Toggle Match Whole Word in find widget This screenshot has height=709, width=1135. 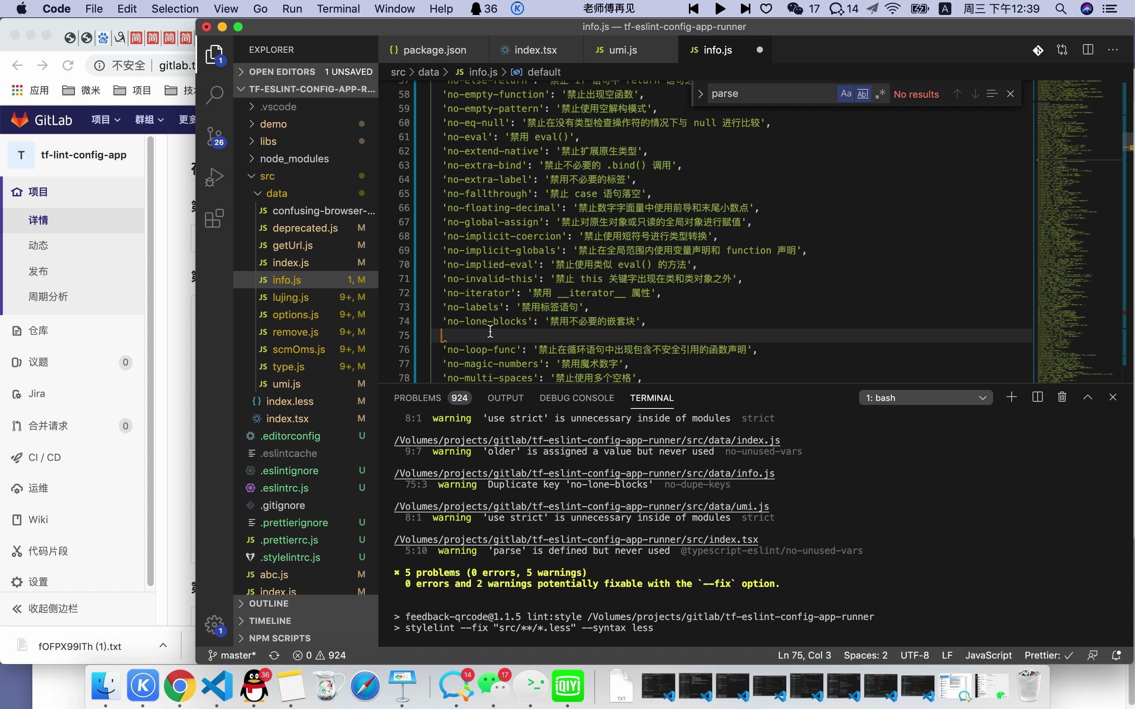(863, 94)
